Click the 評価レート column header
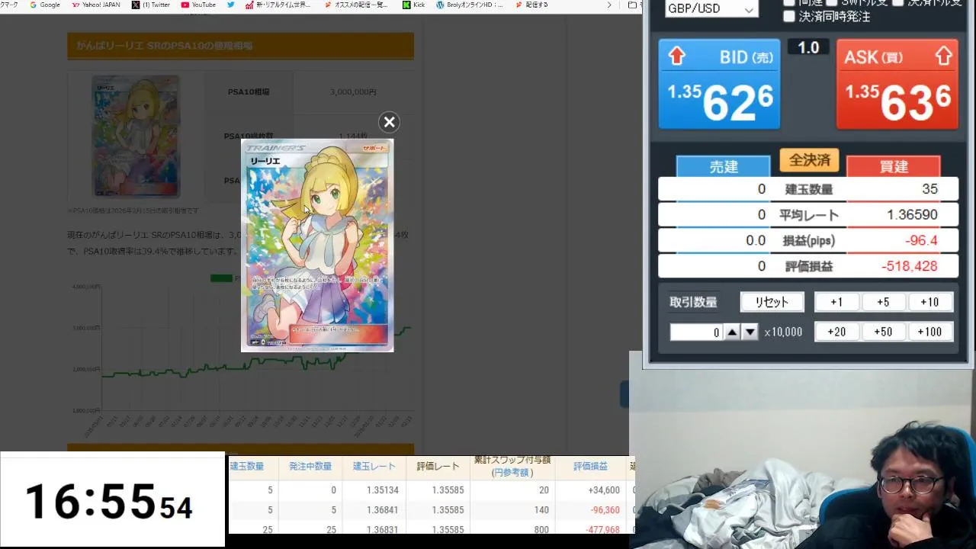The image size is (976, 549). 438,466
